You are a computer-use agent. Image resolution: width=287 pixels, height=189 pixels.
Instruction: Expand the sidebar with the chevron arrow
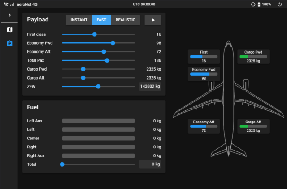pyautogui.click(x=9, y=15)
